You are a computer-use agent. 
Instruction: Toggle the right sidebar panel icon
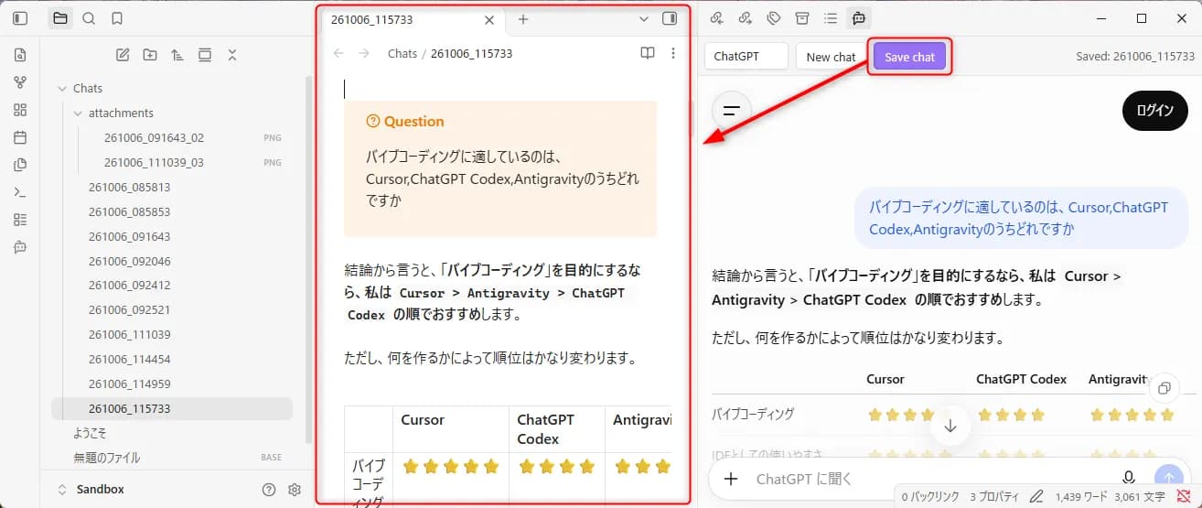pyautogui.click(x=670, y=18)
